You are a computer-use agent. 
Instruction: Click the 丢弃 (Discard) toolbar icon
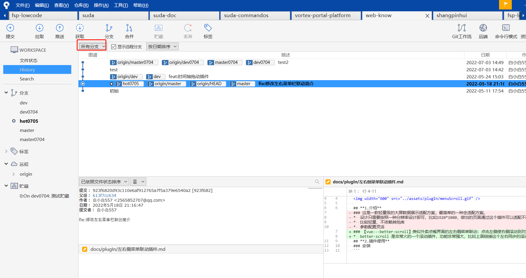tap(188, 28)
